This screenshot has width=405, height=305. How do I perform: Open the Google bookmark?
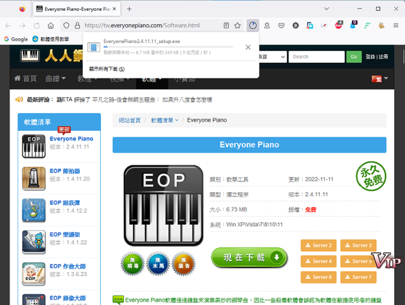coord(16,39)
